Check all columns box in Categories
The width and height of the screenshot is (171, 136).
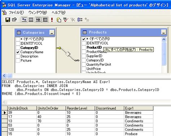click(x=18, y=39)
